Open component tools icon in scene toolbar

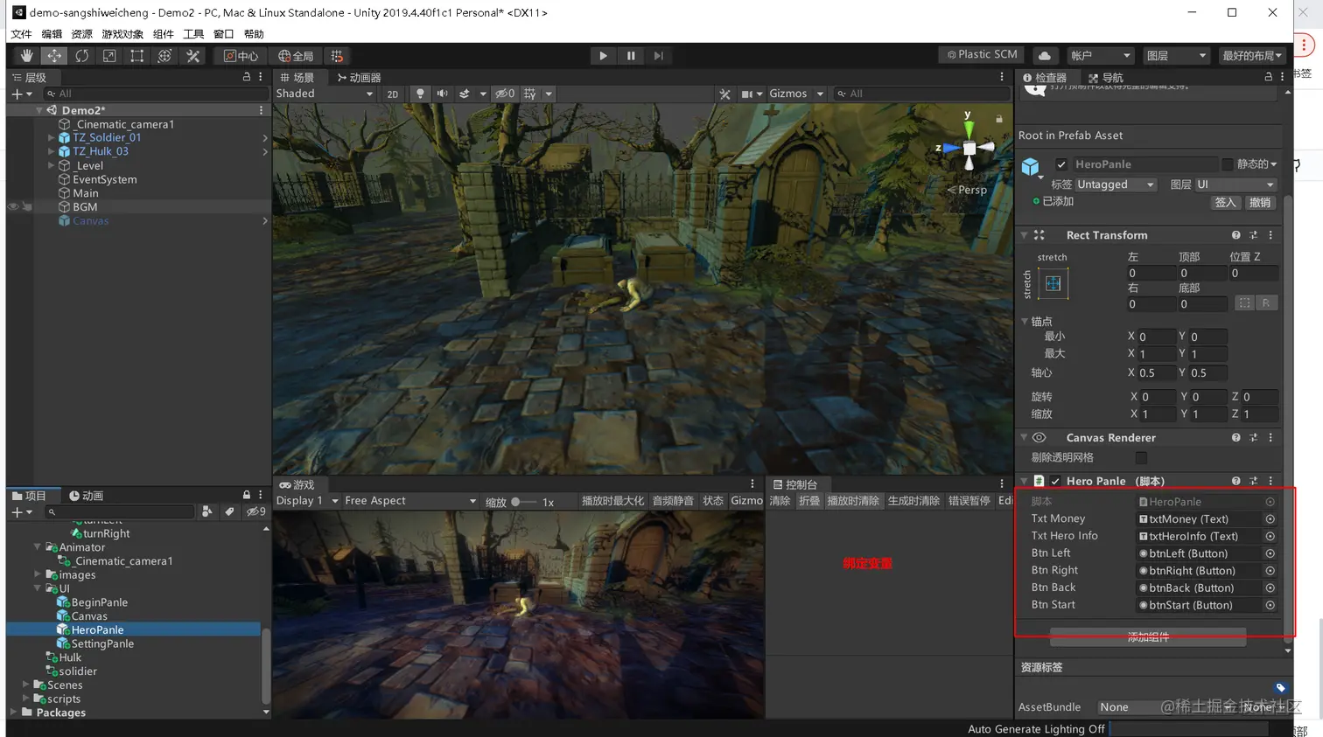pyautogui.click(x=724, y=94)
